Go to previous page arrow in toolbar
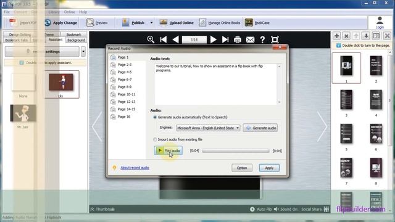Screen dimensions: 395x222 [x=175, y=39]
